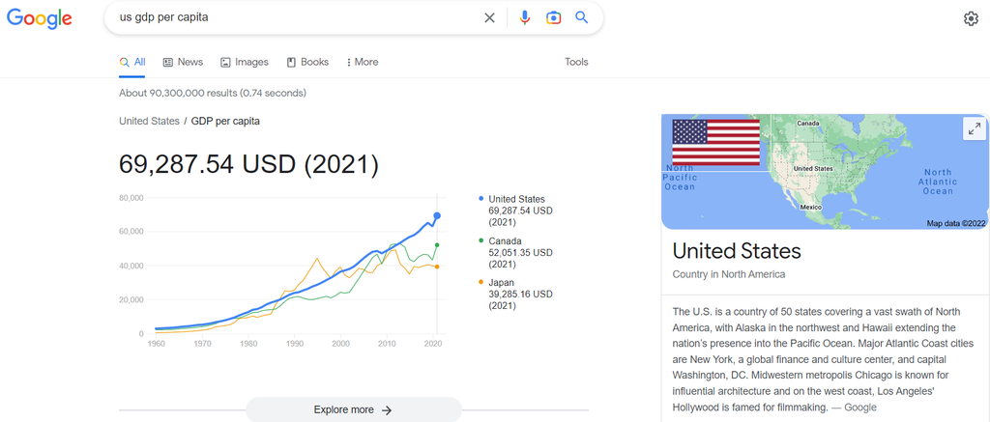Open settings gear icon

(971, 18)
